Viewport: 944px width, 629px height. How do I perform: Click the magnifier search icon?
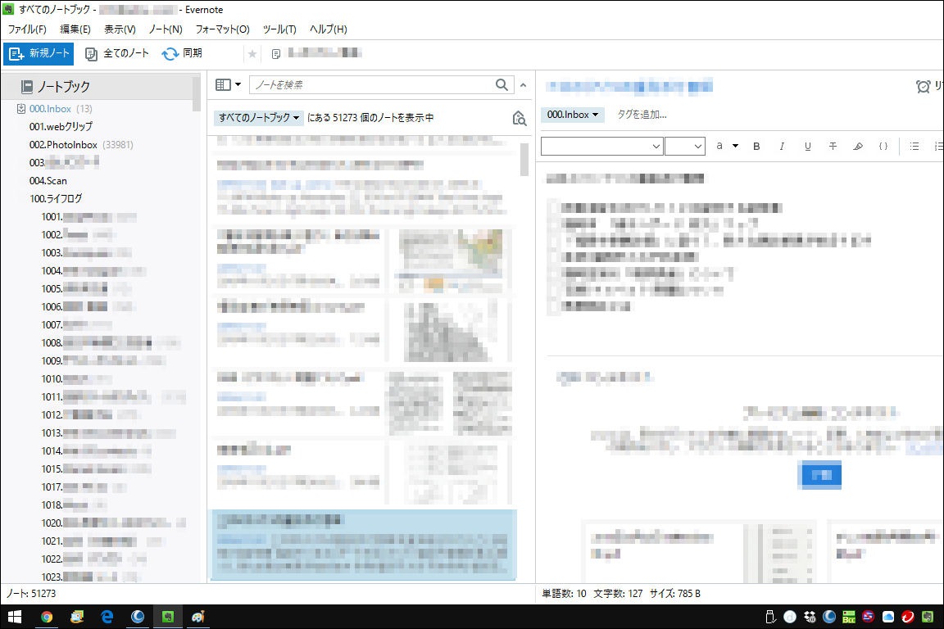pyautogui.click(x=501, y=85)
